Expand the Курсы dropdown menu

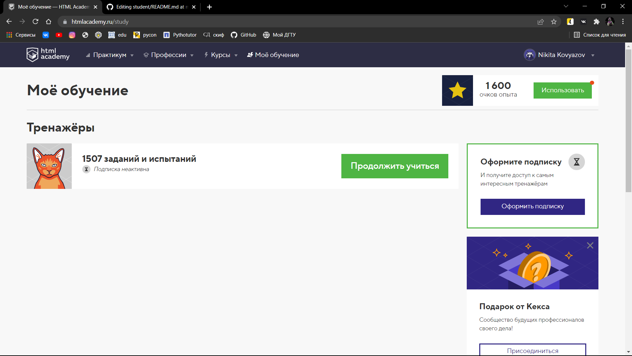[221, 55]
